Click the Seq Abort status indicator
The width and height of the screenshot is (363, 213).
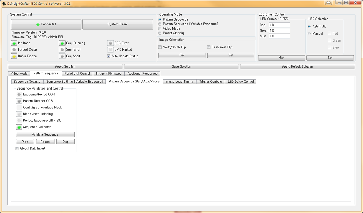62,56
